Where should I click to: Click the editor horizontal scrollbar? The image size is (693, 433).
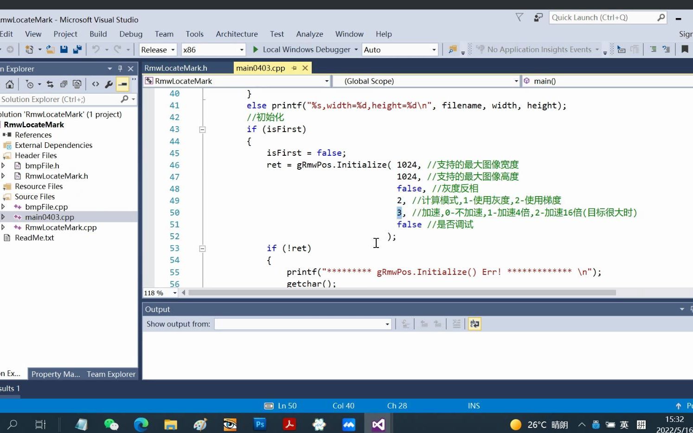(x=402, y=293)
